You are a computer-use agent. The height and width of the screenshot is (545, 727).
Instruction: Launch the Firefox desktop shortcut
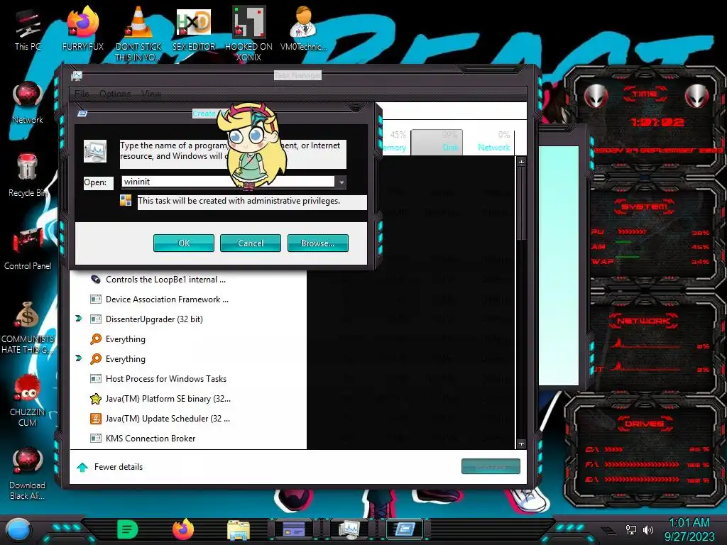[83, 28]
